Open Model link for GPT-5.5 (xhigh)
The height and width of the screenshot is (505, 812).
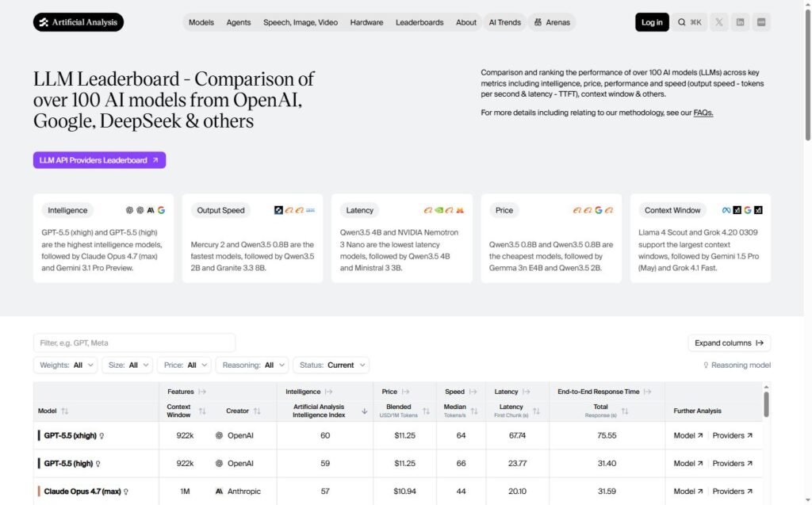688,435
